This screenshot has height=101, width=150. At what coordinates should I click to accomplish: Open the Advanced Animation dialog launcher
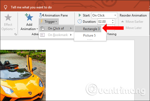tap(15, 34)
